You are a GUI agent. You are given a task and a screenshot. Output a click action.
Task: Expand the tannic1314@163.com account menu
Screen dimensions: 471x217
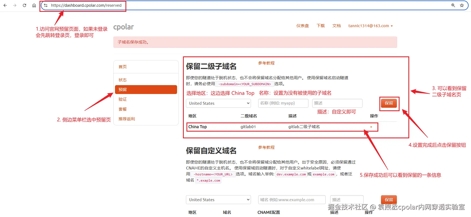point(371,26)
